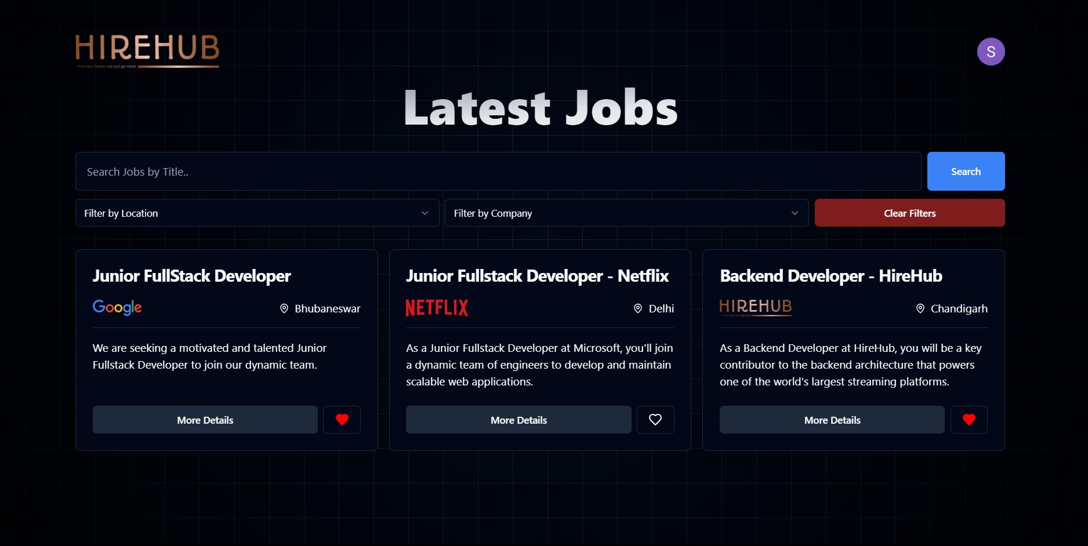Click the job title search field
This screenshot has width=1088, height=546.
coord(499,171)
